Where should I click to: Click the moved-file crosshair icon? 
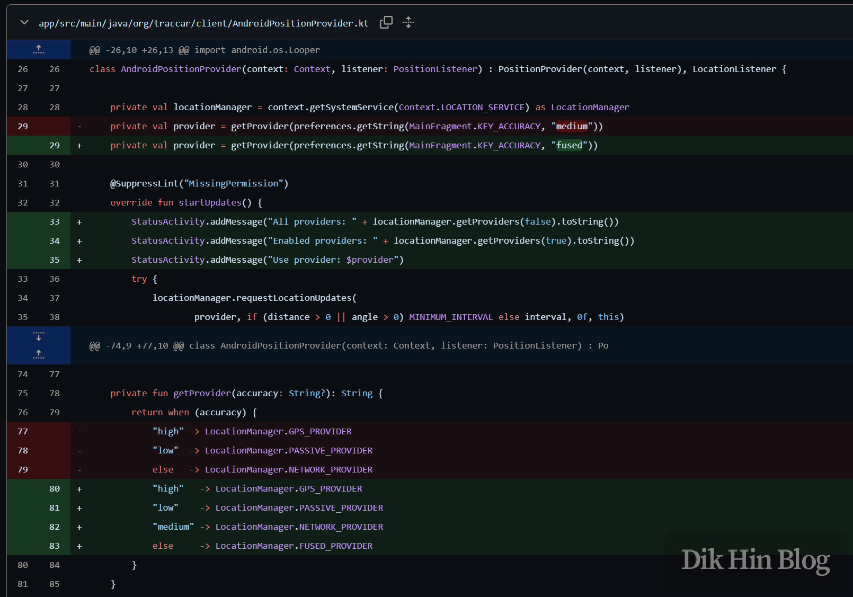pyautogui.click(x=408, y=22)
